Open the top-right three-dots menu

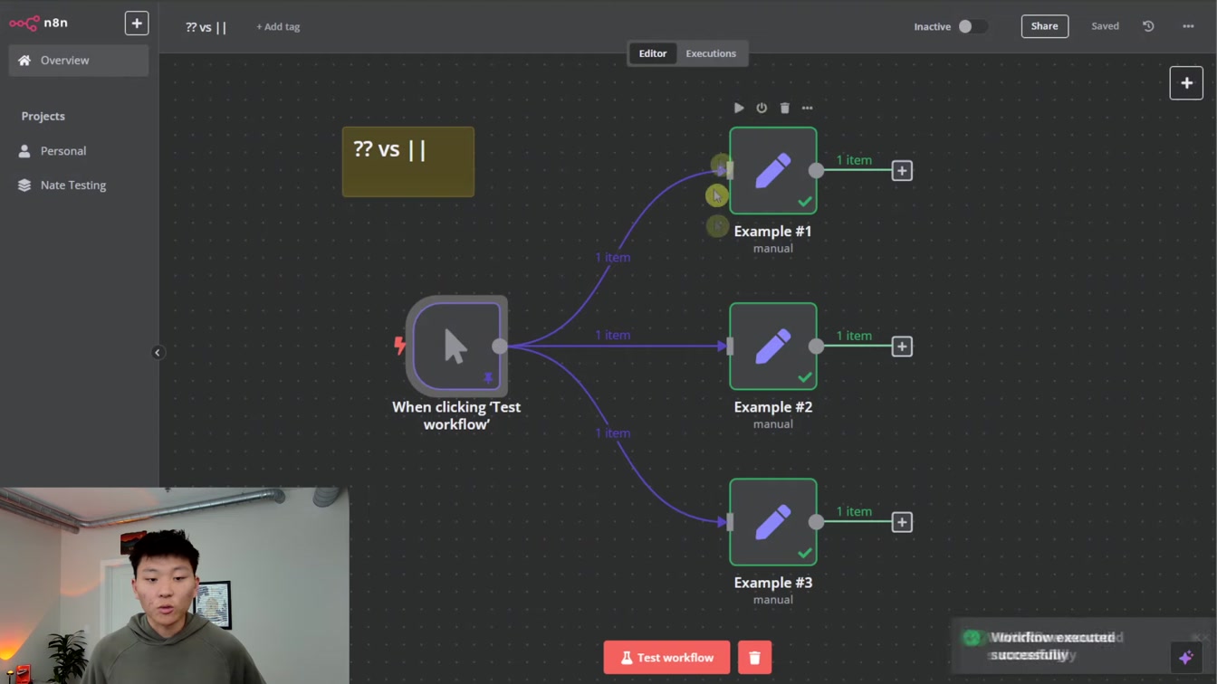pos(1188,26)
